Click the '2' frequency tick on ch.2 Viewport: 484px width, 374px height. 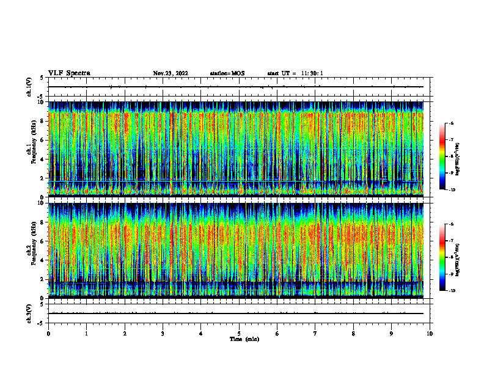[x=42, y=279]
